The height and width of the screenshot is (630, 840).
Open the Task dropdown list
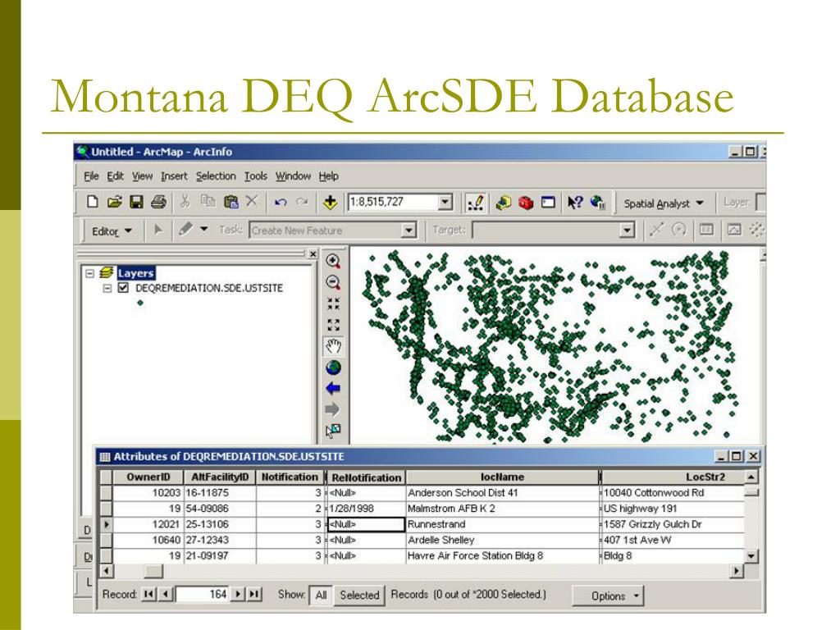click(x=409, y=231)
